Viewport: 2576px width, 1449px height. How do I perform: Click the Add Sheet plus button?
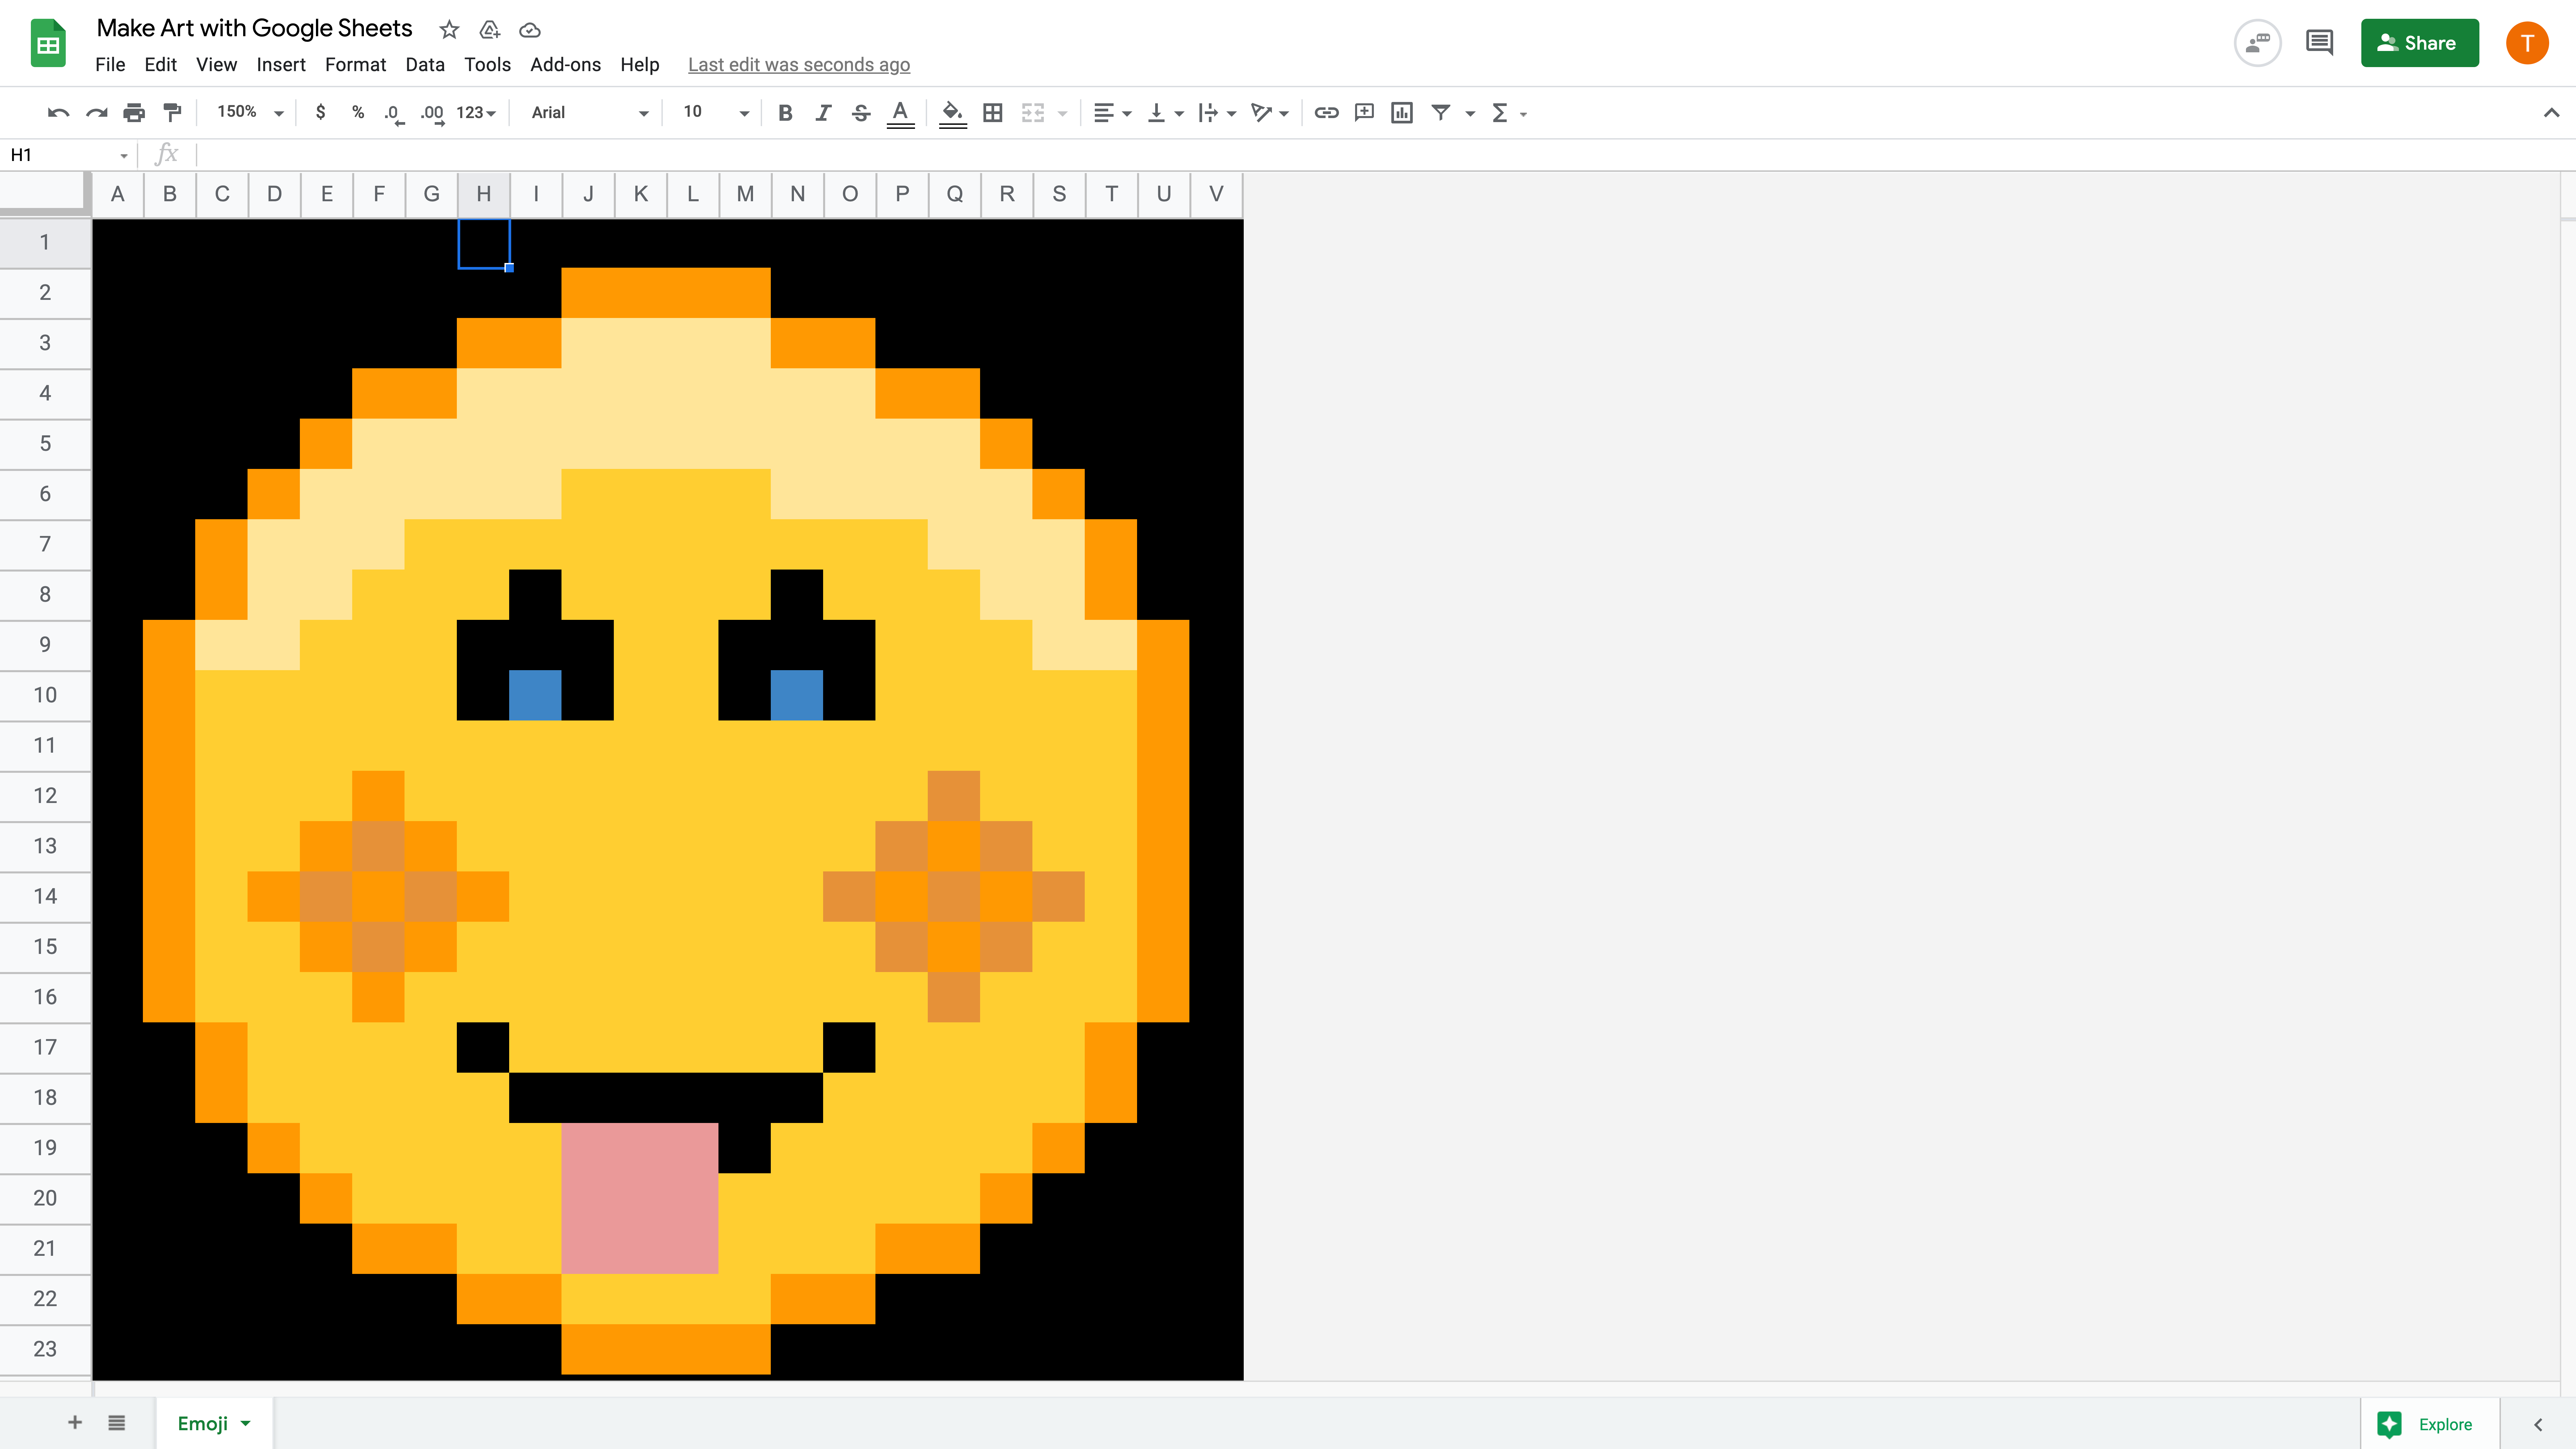point(72,1423)
